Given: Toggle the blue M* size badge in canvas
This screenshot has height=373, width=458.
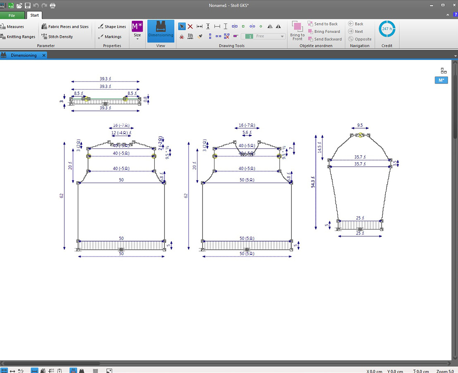Looking at the screenshot, I should tap(441, 80).
